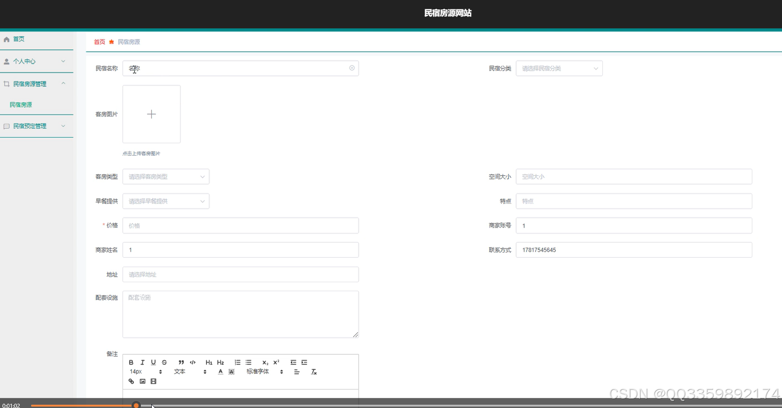Increase indent in the editor
The width and height of the screenshot is (782, 408).
[305, 362]
